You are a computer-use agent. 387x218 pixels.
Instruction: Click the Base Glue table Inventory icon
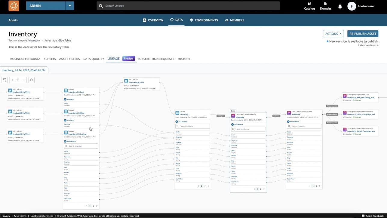pos(233,116)
